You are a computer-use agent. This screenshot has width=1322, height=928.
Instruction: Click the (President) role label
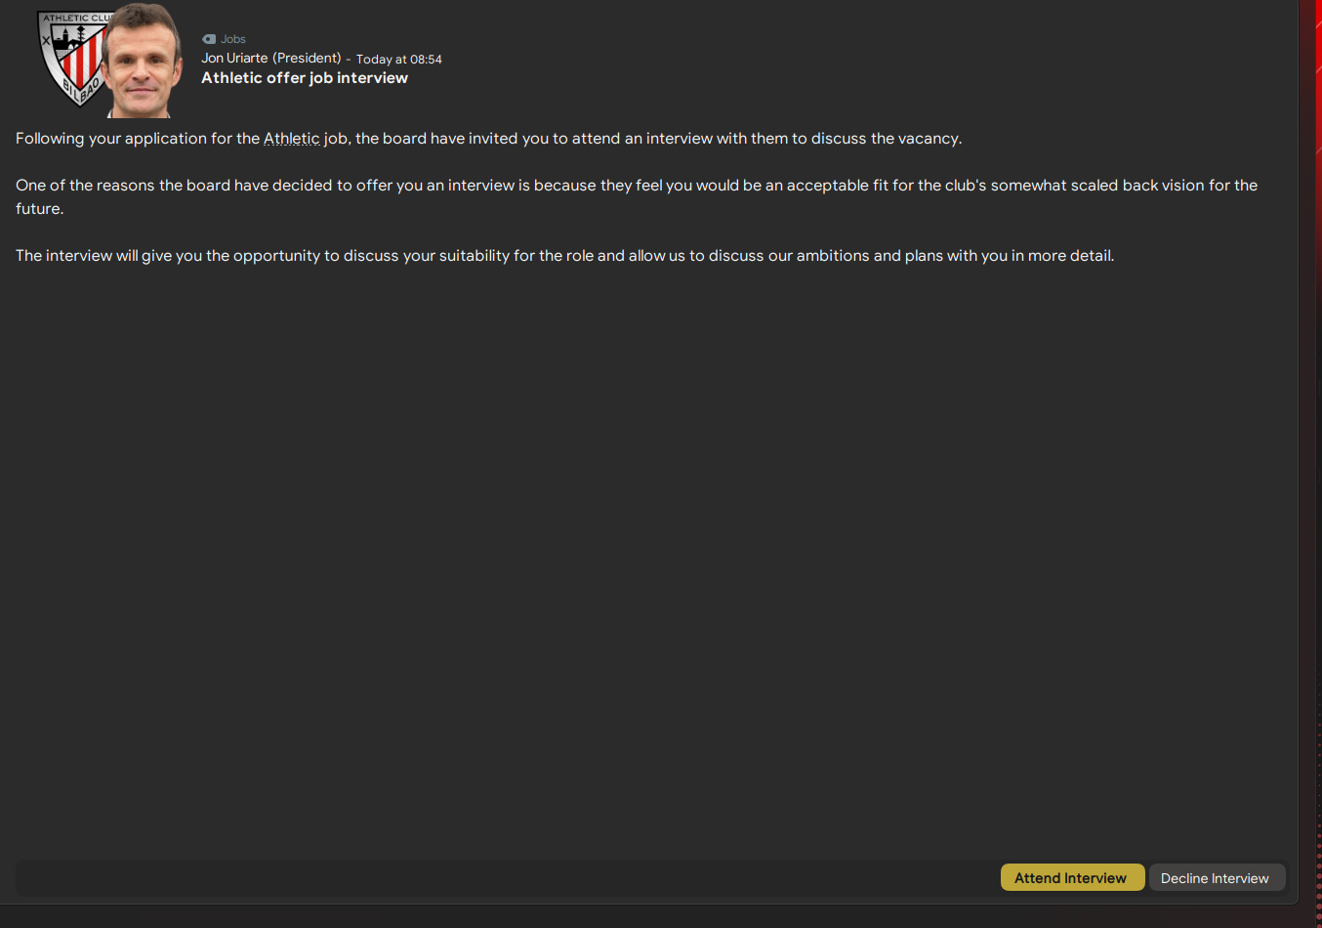click(307, 59)
